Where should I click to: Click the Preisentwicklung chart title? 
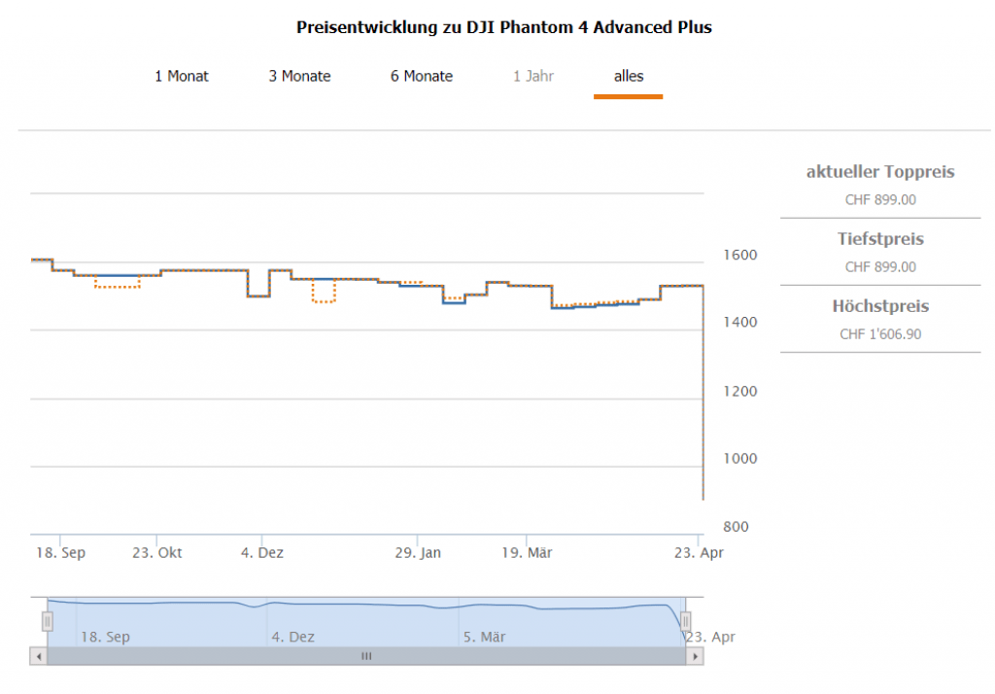click(x=504, y=27)
